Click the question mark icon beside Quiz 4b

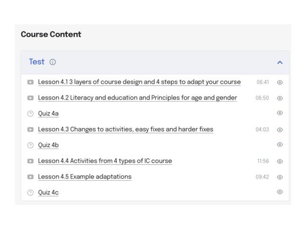click(x=31, y=145)
